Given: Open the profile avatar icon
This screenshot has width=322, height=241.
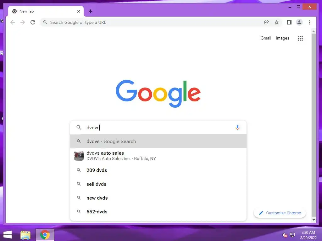Looking at the screenshot, I should 299,22.
